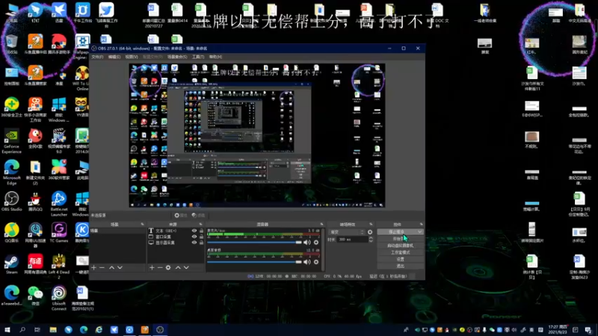This screenshot has height=336, width=598.
Task: Open Windows Start menu on taskbar
Action: pos(7,330)
